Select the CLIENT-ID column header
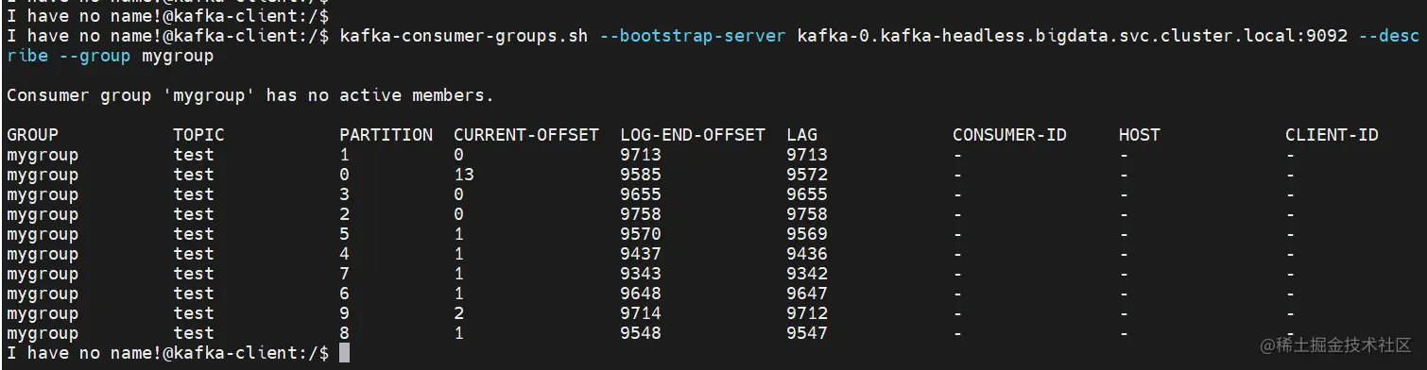The height and width of the screenshot is (370, 1427). point(1332,135)
